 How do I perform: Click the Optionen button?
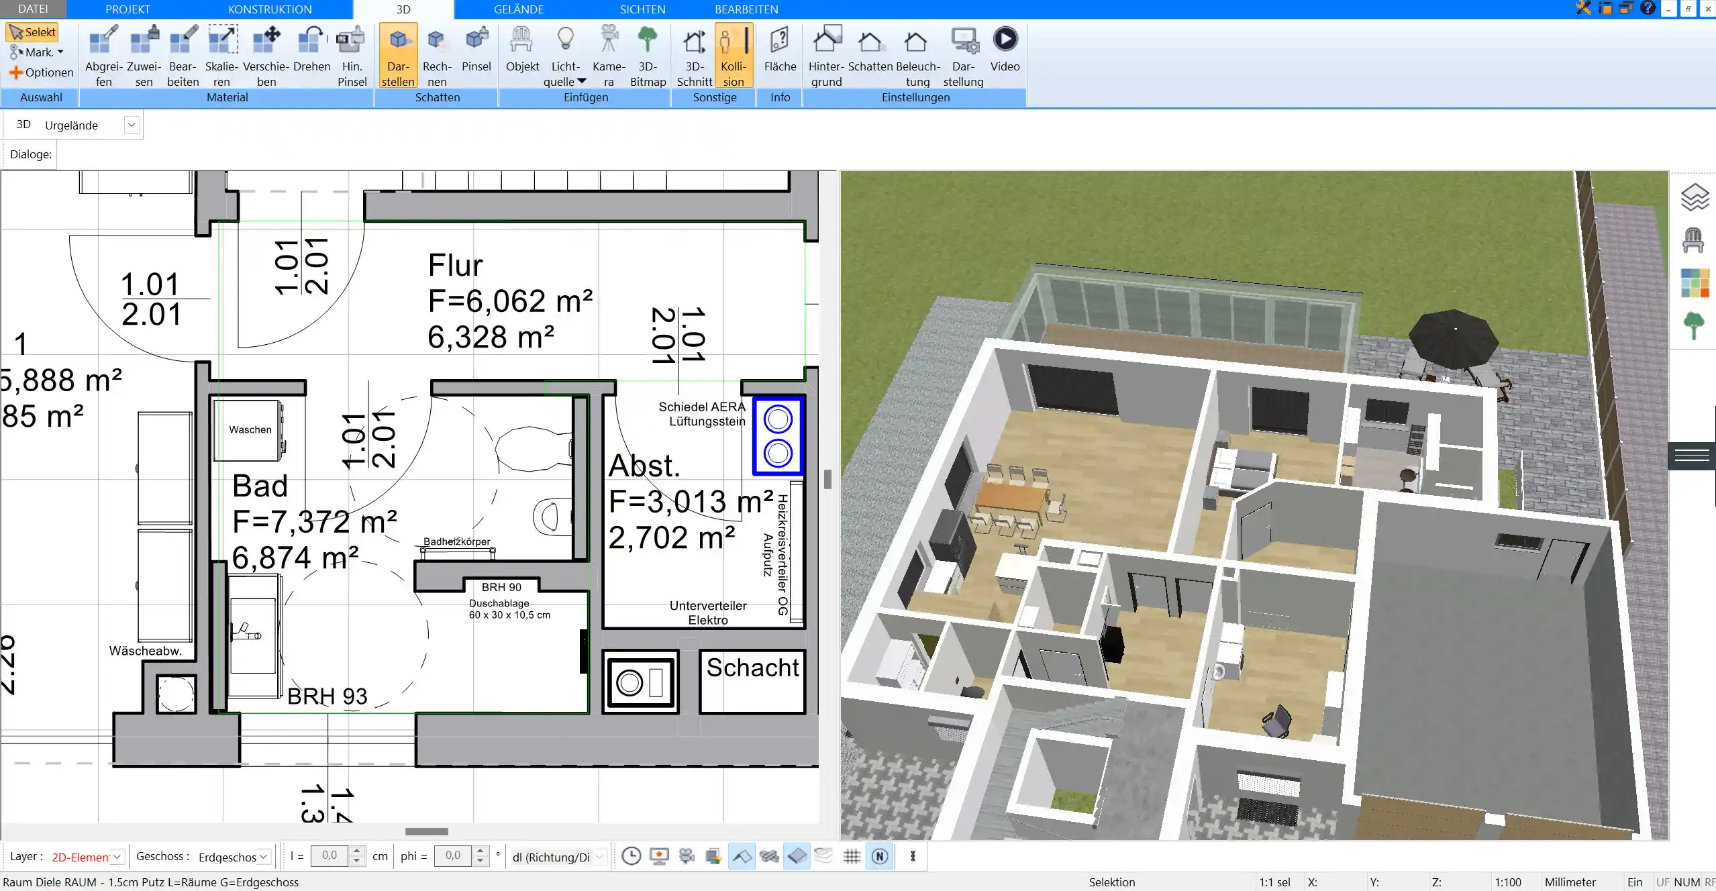coord(41,72)
